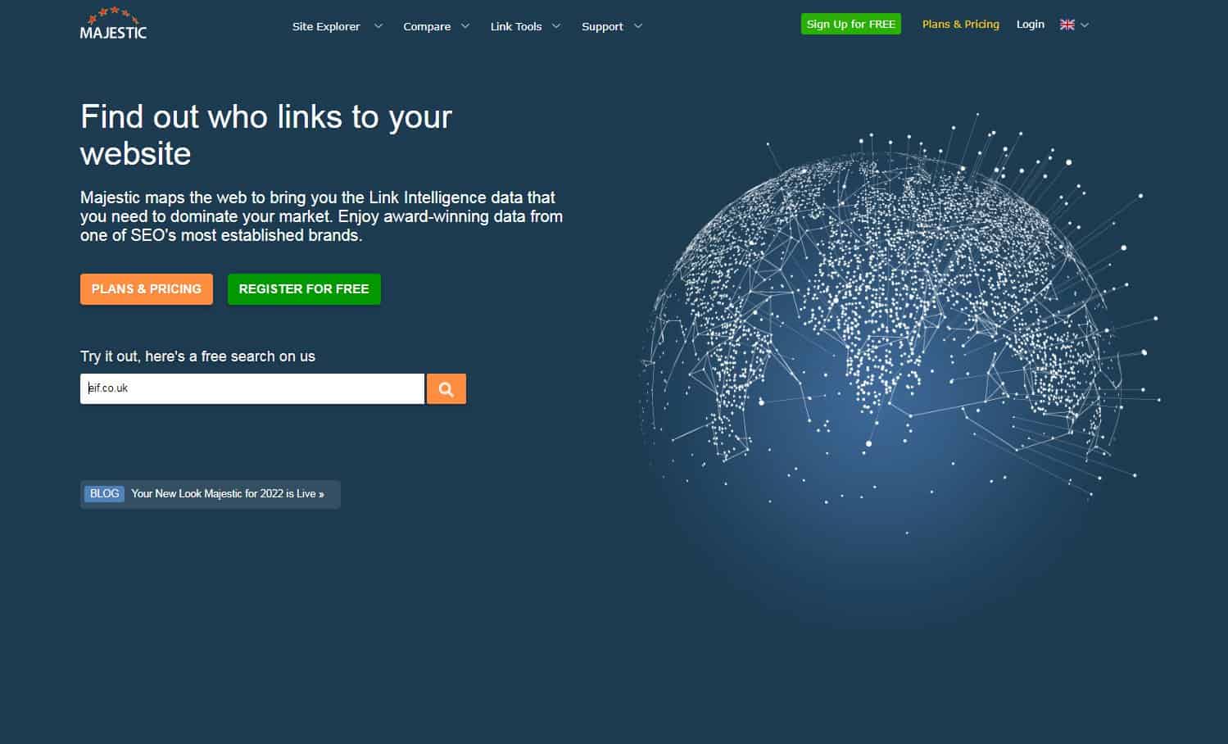The height and width of the screenshot is (744, 1228).
Task: Click the orange PLANS & PRICING button
Action: pos(147,289)
